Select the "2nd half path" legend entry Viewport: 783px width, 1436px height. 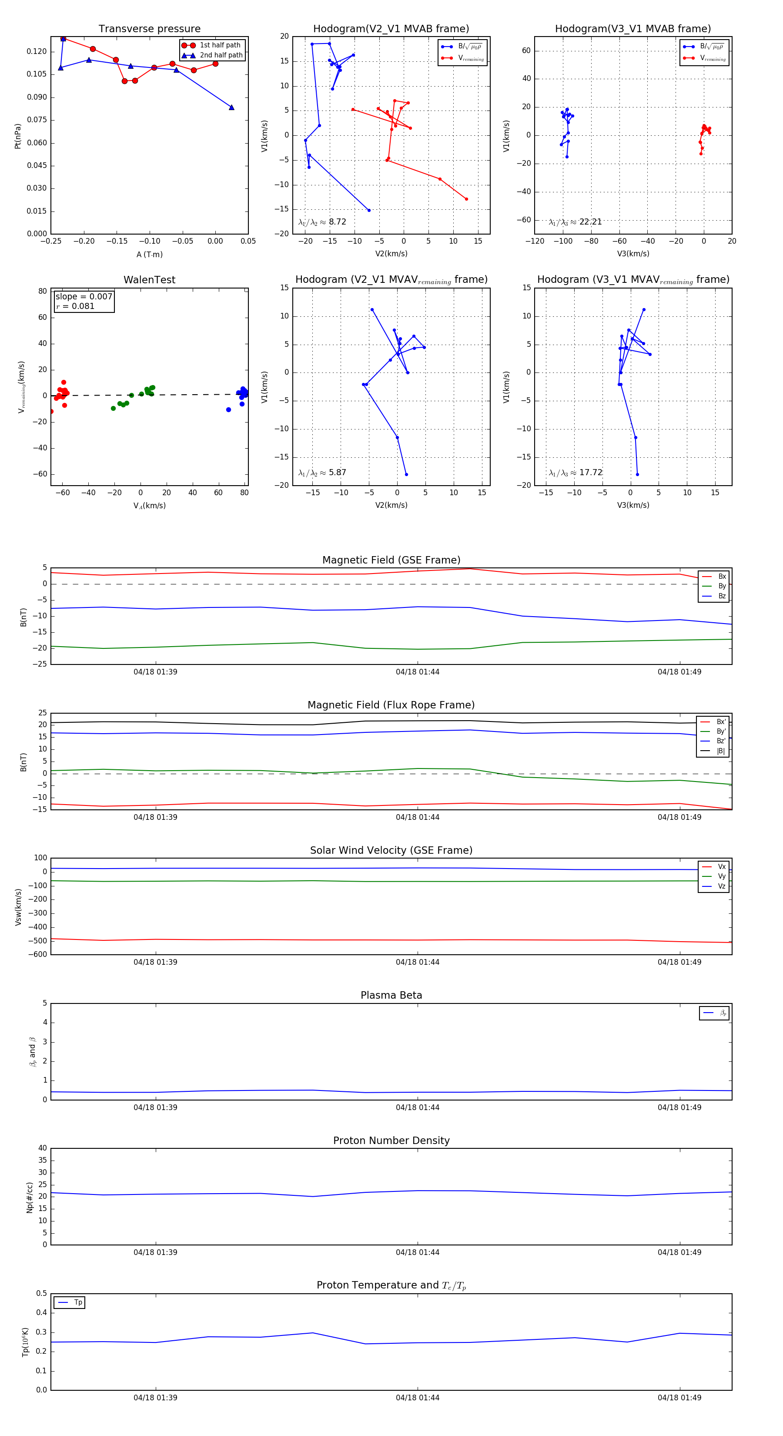point(213,55)
